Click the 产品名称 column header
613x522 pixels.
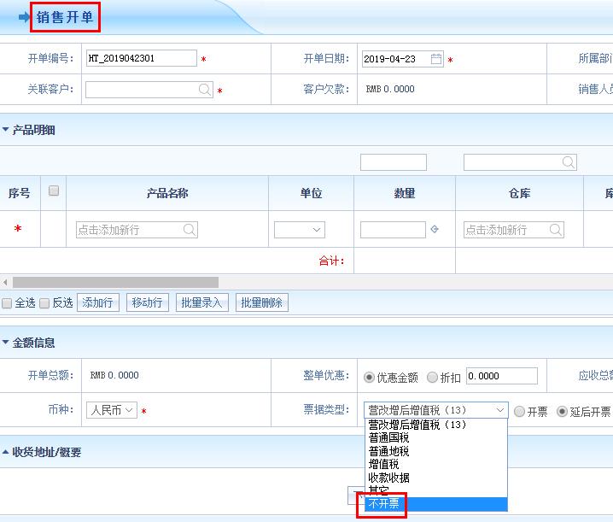click(x=167, y=193)
